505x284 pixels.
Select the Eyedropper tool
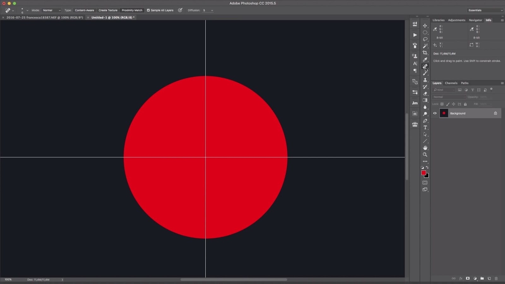(x=425, y=60)
